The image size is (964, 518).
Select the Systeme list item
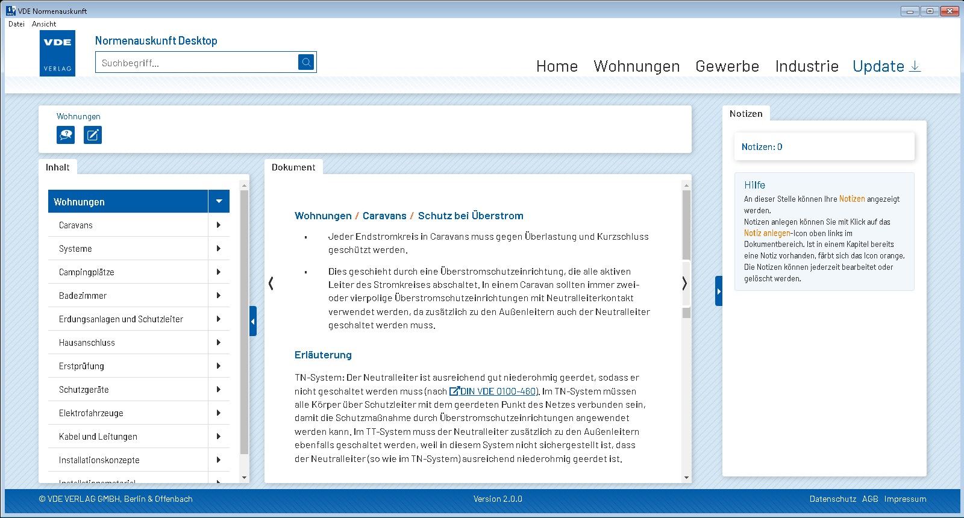click(128, 248)
